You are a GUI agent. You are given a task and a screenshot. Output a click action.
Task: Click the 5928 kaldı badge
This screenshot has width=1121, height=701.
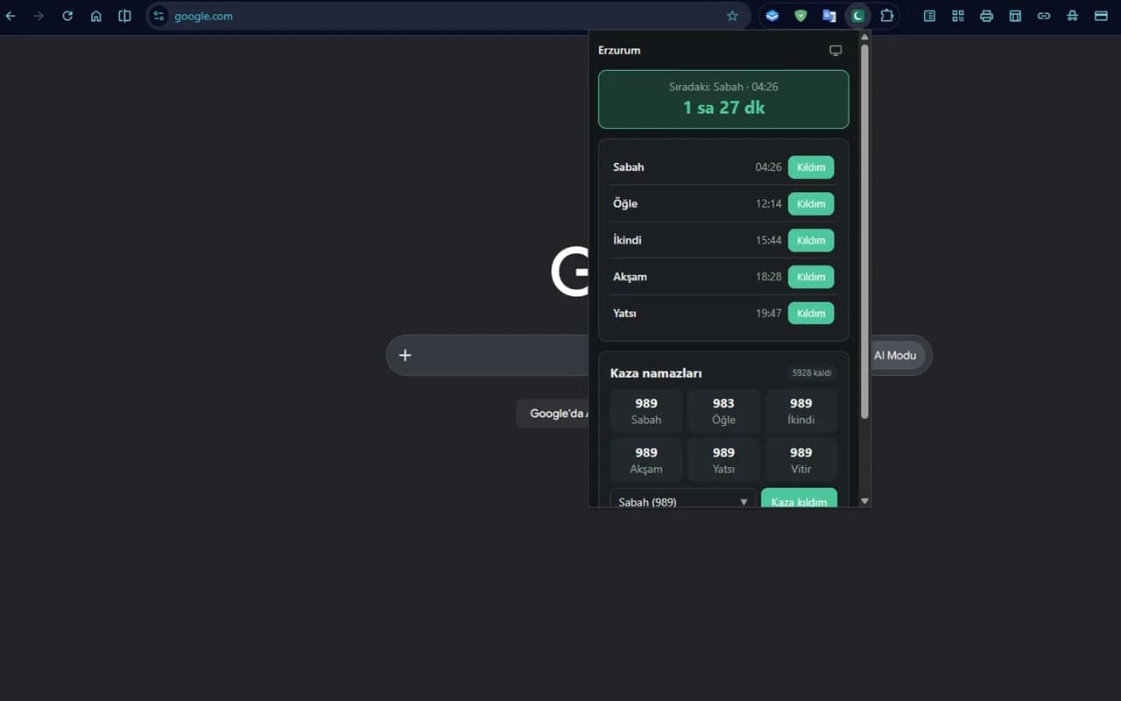(812, 373)
